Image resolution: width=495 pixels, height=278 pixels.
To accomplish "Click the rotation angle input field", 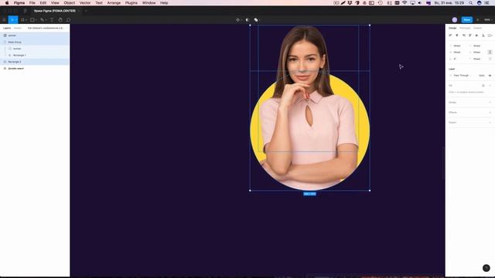I will [x=457, y=59].
